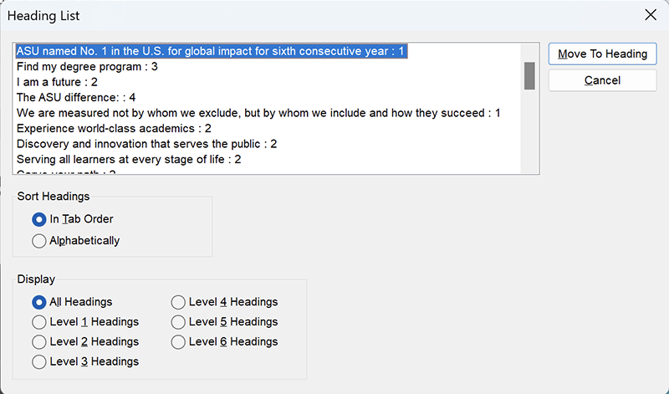This screenshot has height=394, width=669.
Task: Show only Level 5 Headings
Action: (224, 322)
